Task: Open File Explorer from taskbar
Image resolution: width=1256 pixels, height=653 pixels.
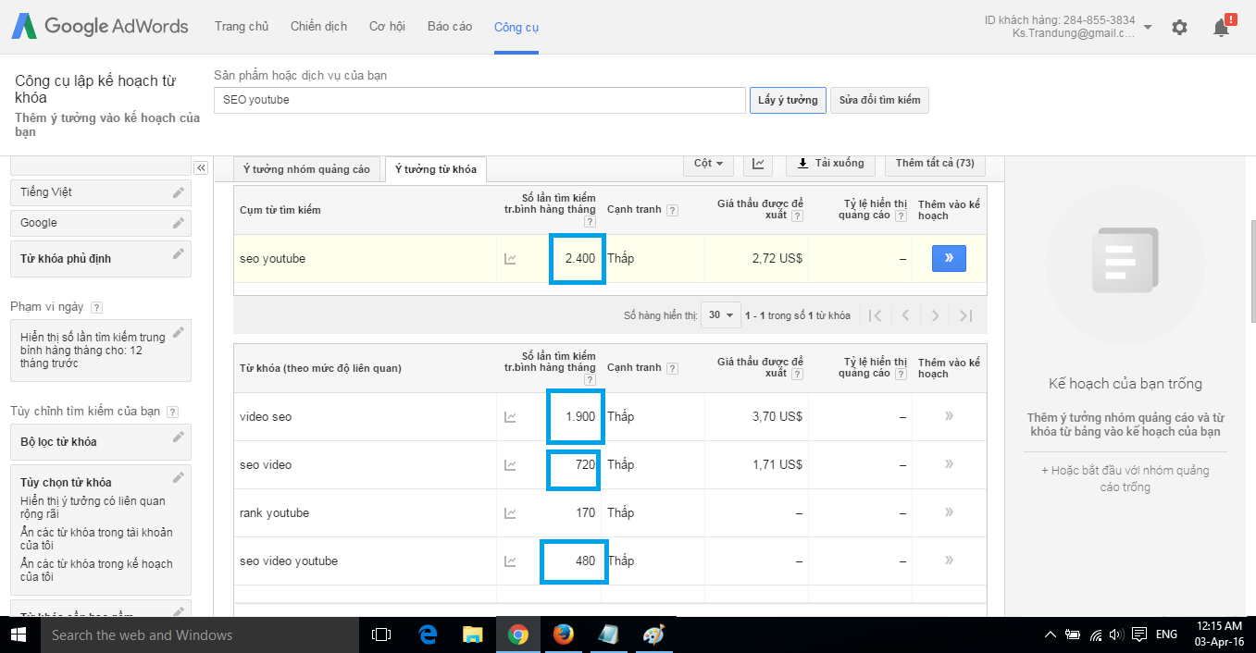Action: 472,635
